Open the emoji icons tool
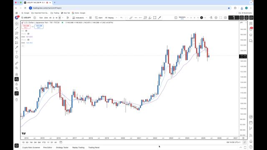The image size is (267, 150). (17, 57)
